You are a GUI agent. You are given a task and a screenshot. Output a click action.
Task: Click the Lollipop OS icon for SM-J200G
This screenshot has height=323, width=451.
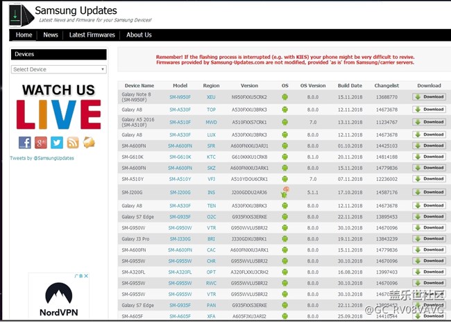284,192
